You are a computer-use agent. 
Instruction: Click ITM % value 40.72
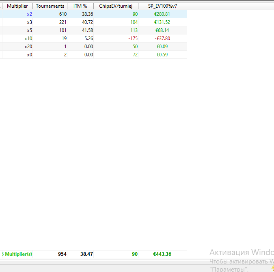tap(87, 22)
